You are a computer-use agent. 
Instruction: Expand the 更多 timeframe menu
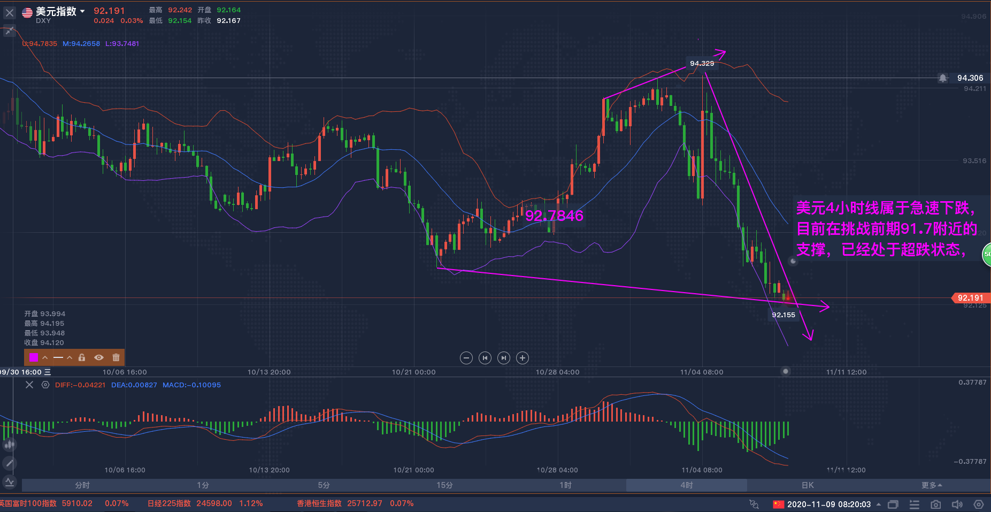931,485
